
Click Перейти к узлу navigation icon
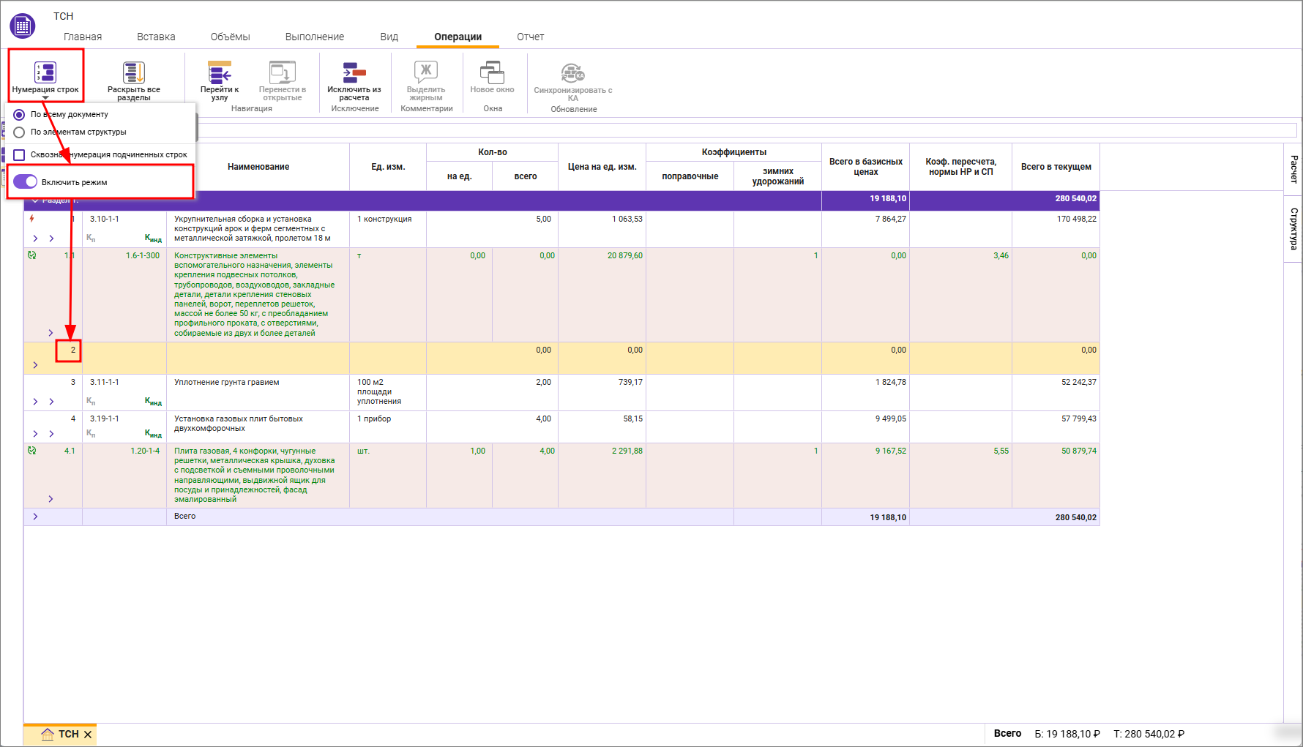click(x=220, y=72)
